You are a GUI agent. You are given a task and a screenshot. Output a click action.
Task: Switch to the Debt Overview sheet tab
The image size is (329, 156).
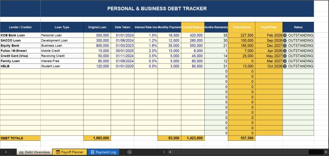click(35, 152)
